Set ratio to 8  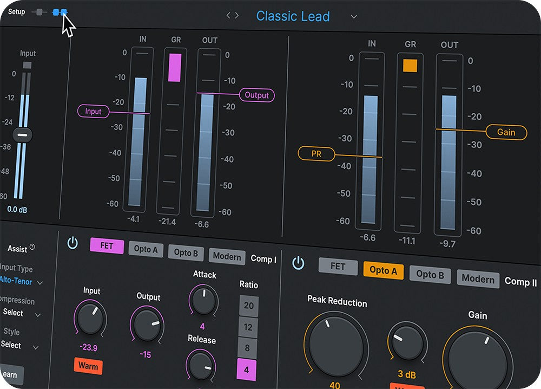pos(247,348)
